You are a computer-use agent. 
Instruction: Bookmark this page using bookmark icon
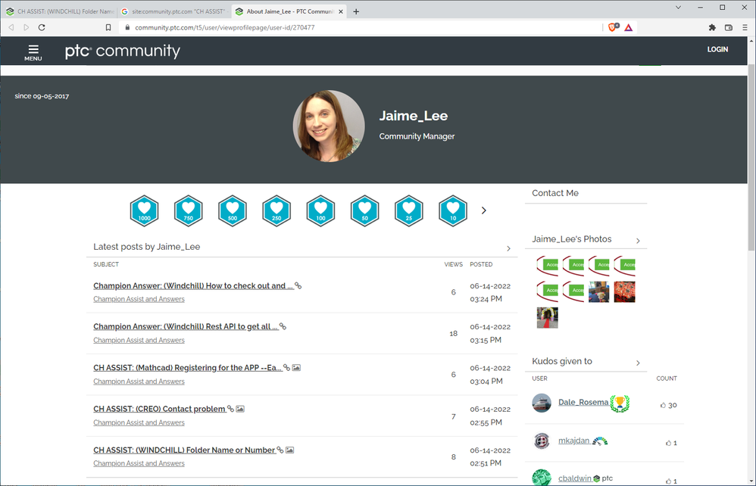(x=108, y=27)
